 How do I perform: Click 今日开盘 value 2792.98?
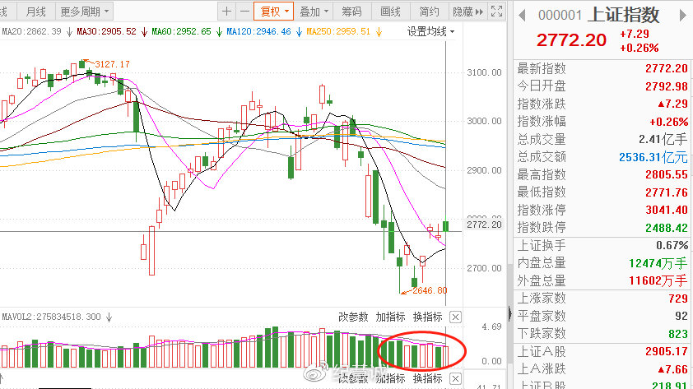(x=667, y=86)
